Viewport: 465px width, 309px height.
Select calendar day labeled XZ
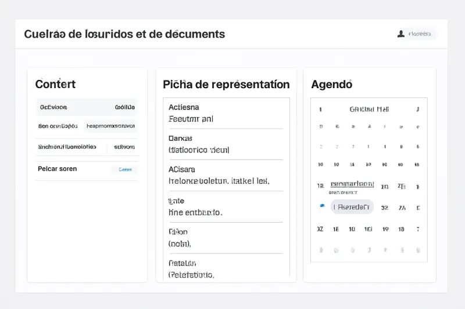pos(320,229)
